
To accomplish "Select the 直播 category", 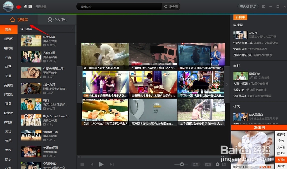I will click(9, 104).
